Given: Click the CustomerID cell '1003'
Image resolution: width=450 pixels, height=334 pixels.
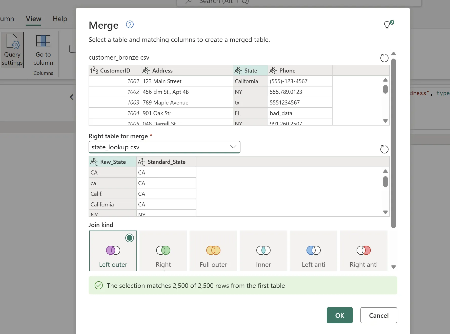Looking at the screenshot, I should (115, 102).
